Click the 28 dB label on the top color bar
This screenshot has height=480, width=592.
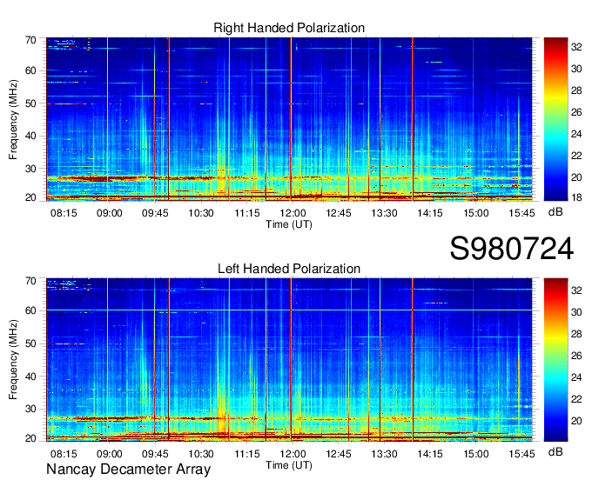coord(576,90)
